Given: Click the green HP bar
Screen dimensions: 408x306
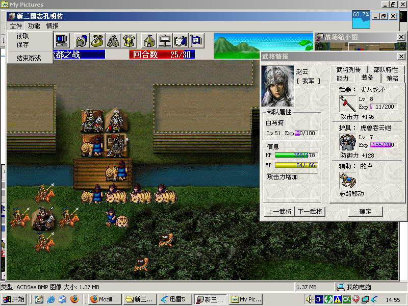Looking at the screenshot, I should (x=296, y=155).
